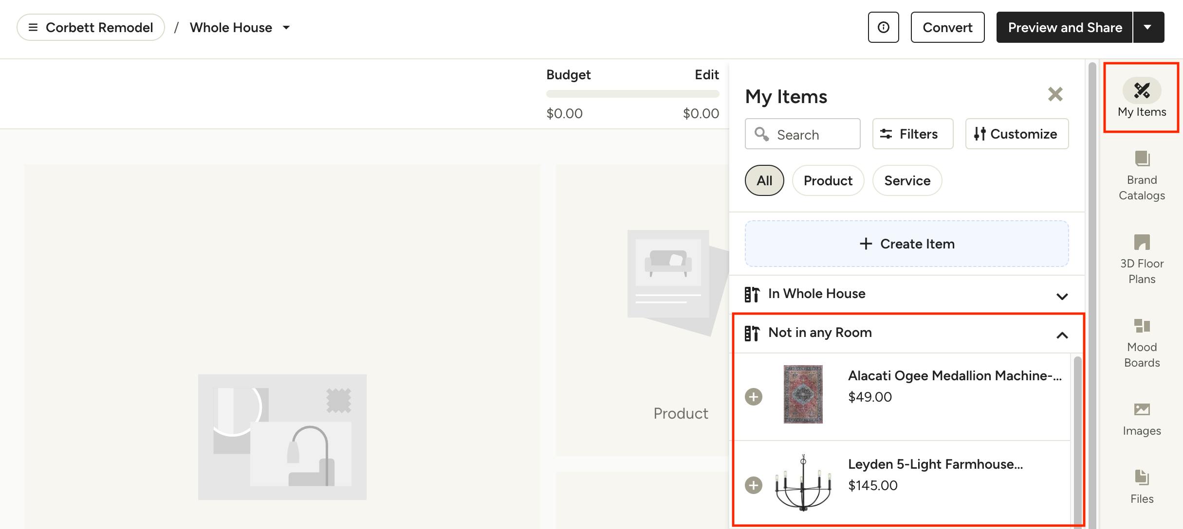Select the Service filter tab
This screenshot has width=1183, height=529.
(x=907, y=180)
